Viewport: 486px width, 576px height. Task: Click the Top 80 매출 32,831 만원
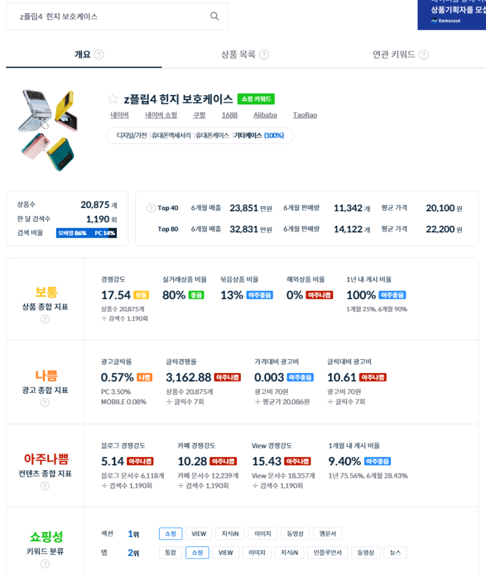251,230
